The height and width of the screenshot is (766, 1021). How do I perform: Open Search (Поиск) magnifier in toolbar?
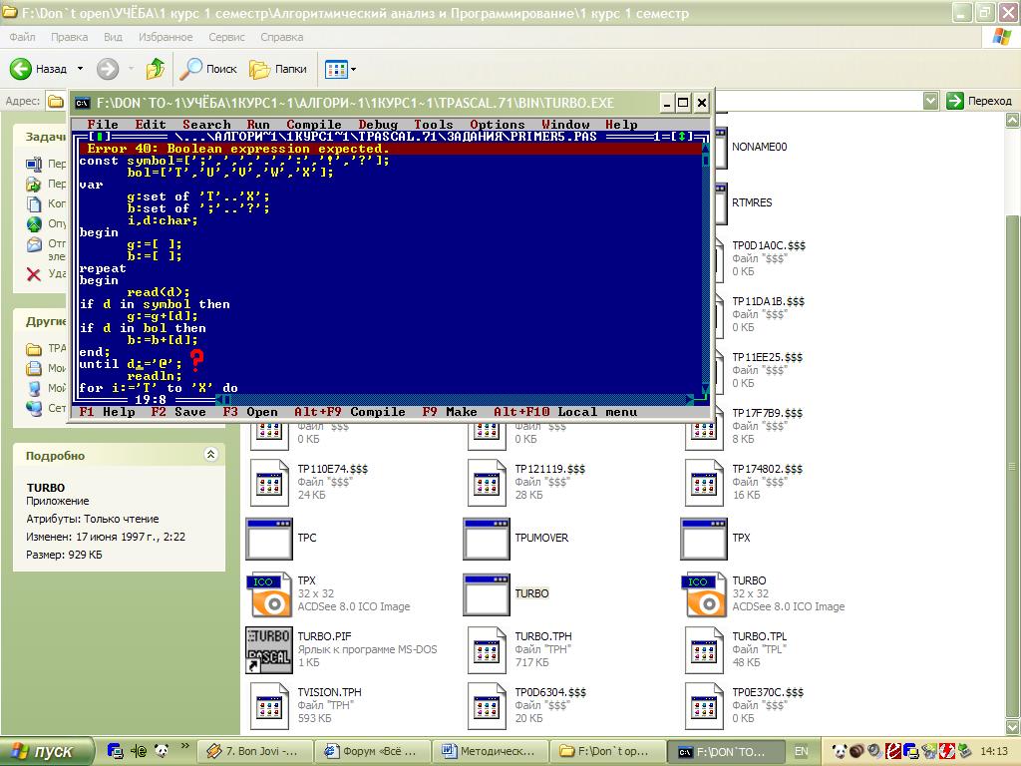tap(191, 69)
